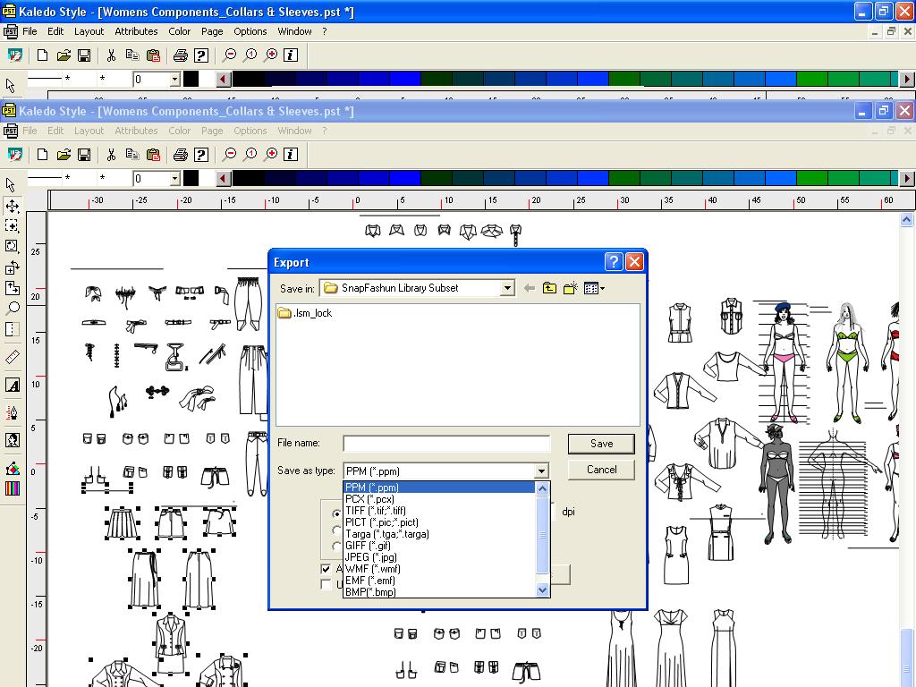This screenshot has width=916, height=687.
Task: Select the portrait image tool
Action: point(12,440)
